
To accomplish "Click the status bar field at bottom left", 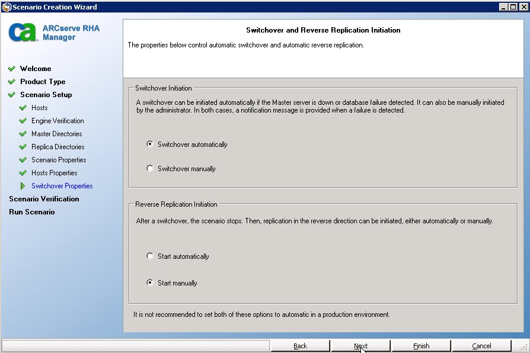I will click(x=136, y=346).
